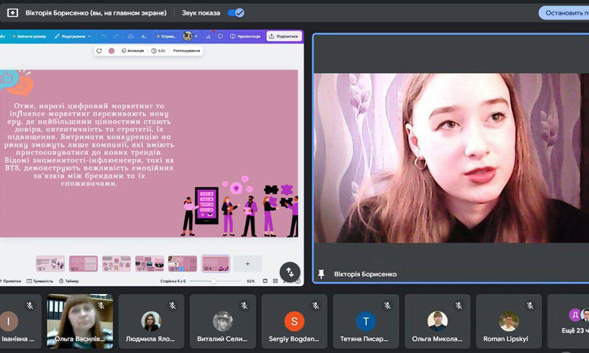The width and height of the screenshot is (589, 353).
Task: Toggle the 'Звук показа' audio switch
Action: tap(236, 12)
